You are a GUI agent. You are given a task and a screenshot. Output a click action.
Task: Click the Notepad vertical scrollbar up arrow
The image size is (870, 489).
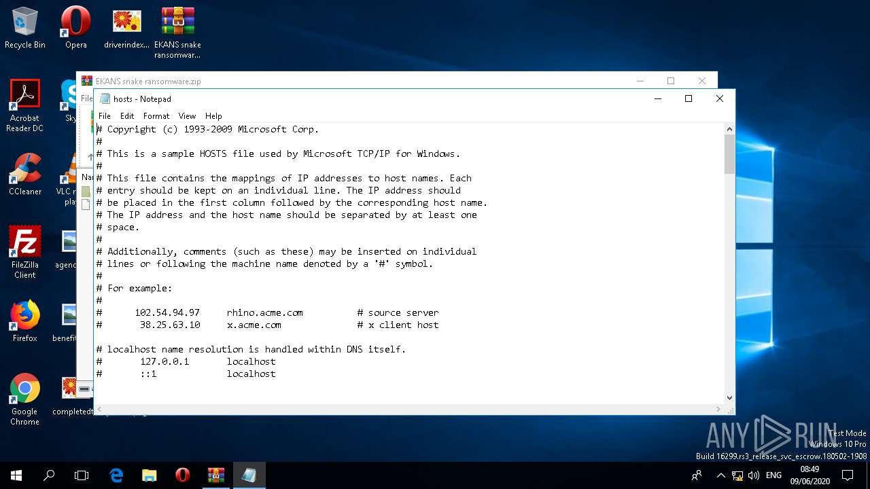coord(729,129)
